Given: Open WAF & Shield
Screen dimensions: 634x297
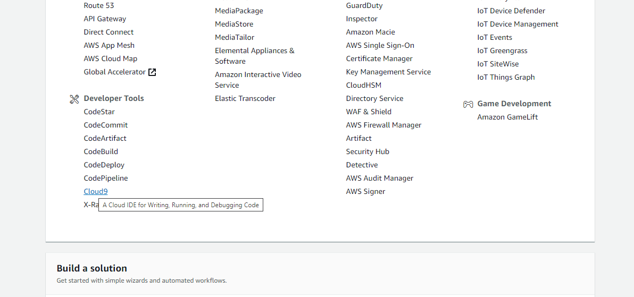Looking at the screenshot, I should (x=369, y=112).
